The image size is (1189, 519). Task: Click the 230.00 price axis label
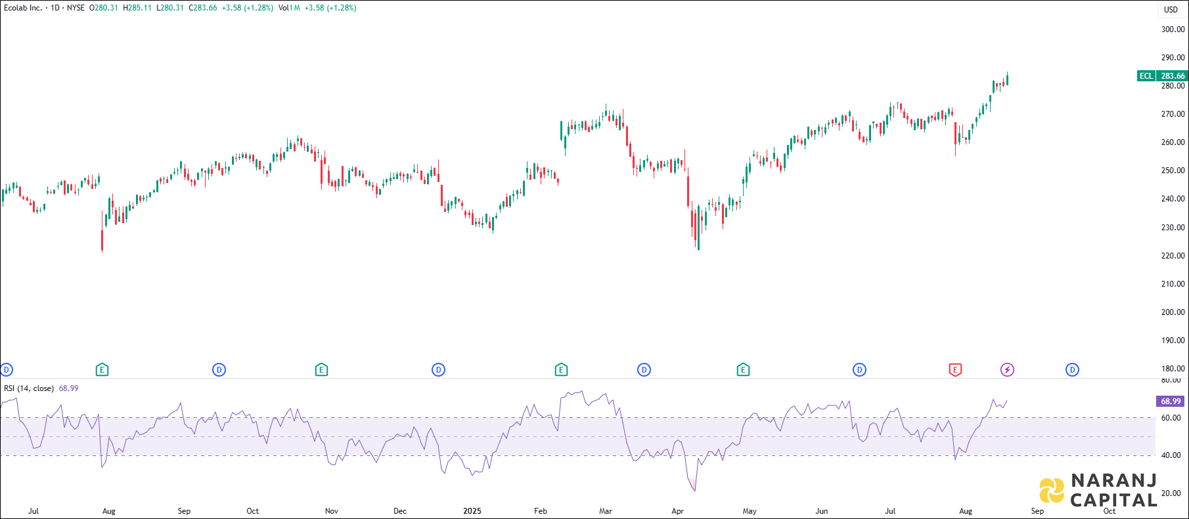tap(1173, 228)
